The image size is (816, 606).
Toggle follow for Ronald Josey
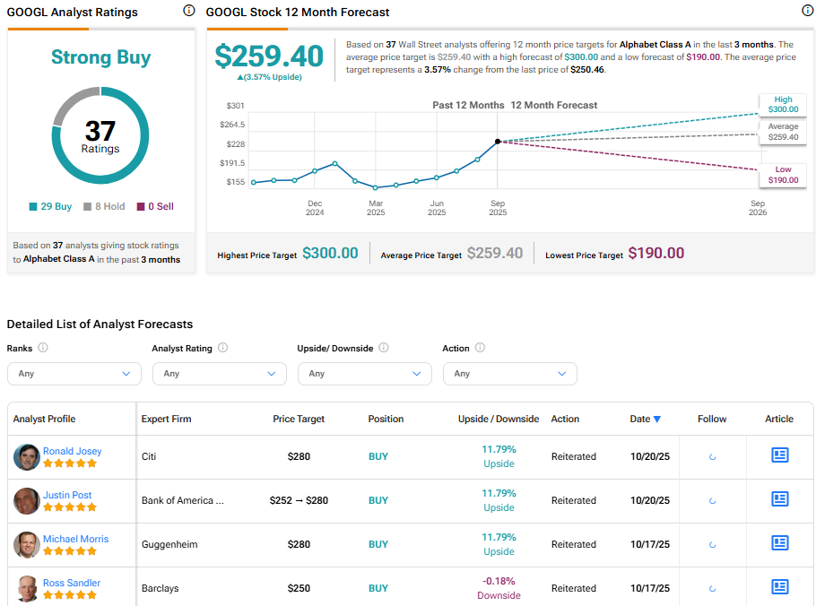tap(712, 456)
